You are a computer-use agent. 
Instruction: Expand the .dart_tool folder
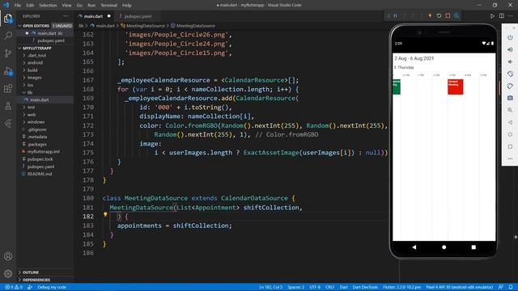pyautogui.click(x=36, y=56)
